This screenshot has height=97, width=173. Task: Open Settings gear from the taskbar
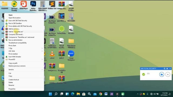click(x=89, y=94)
